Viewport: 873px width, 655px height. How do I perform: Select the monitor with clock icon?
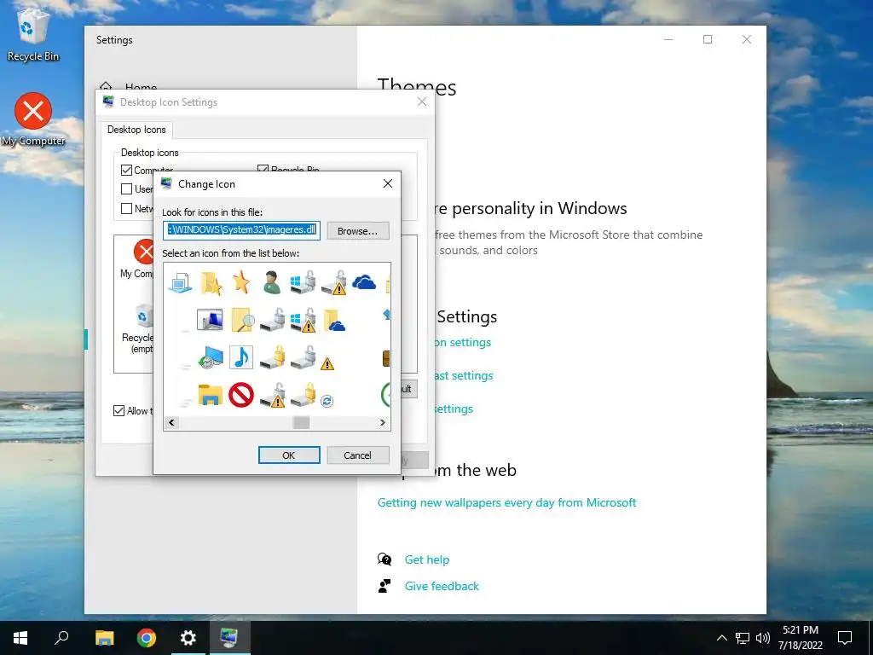click(x=210, y=357)
